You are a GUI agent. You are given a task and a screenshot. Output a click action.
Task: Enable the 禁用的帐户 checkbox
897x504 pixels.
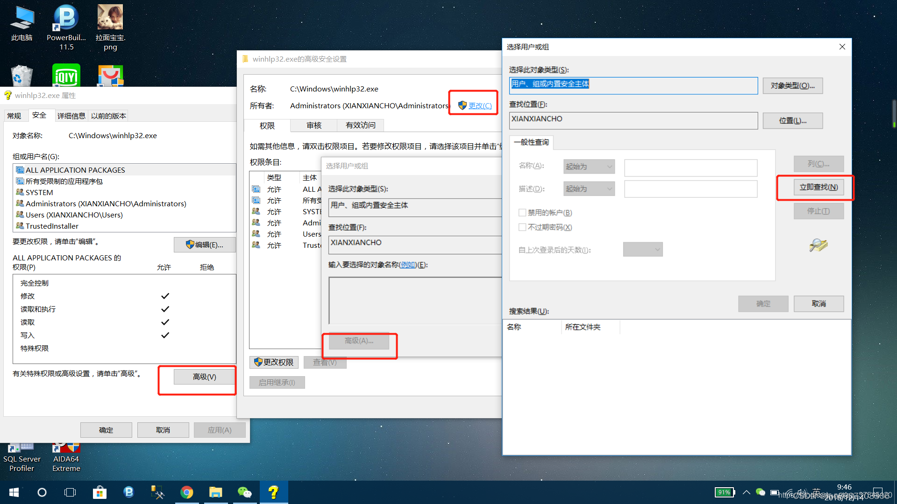(x=522, y=212)
